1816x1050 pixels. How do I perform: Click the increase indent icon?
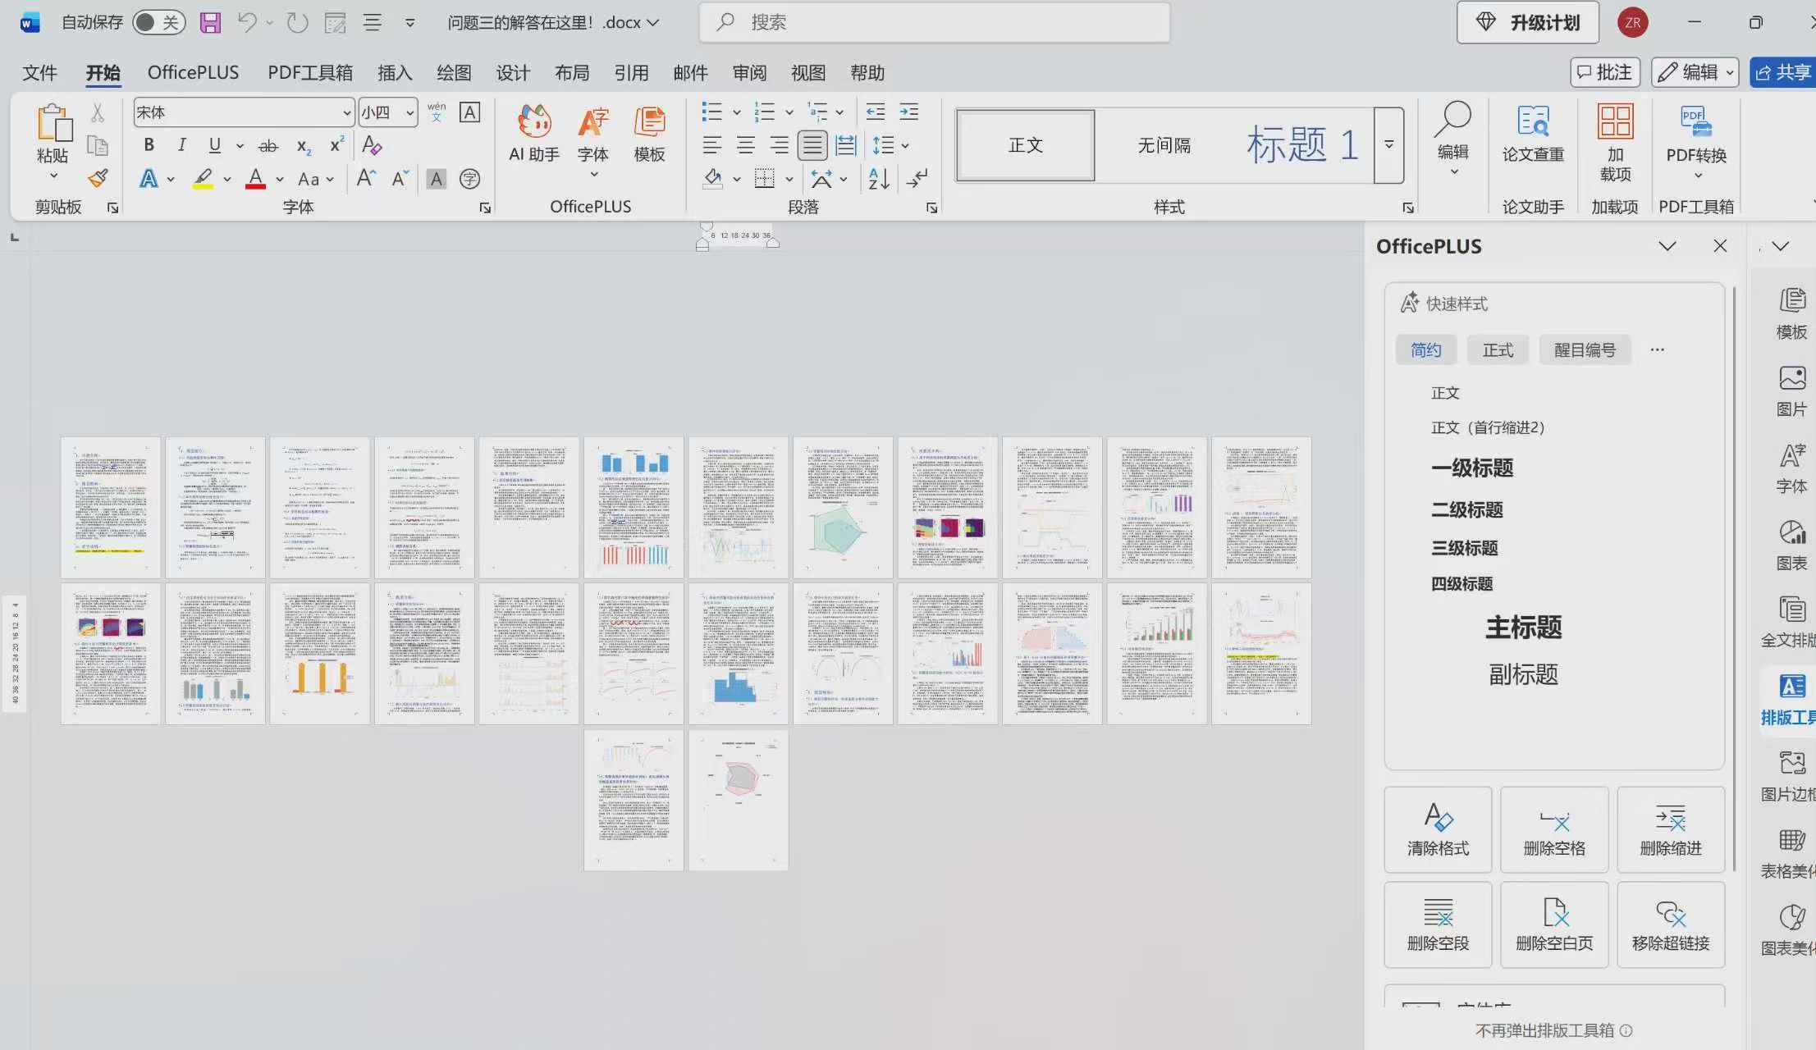[x=909, y=112]
